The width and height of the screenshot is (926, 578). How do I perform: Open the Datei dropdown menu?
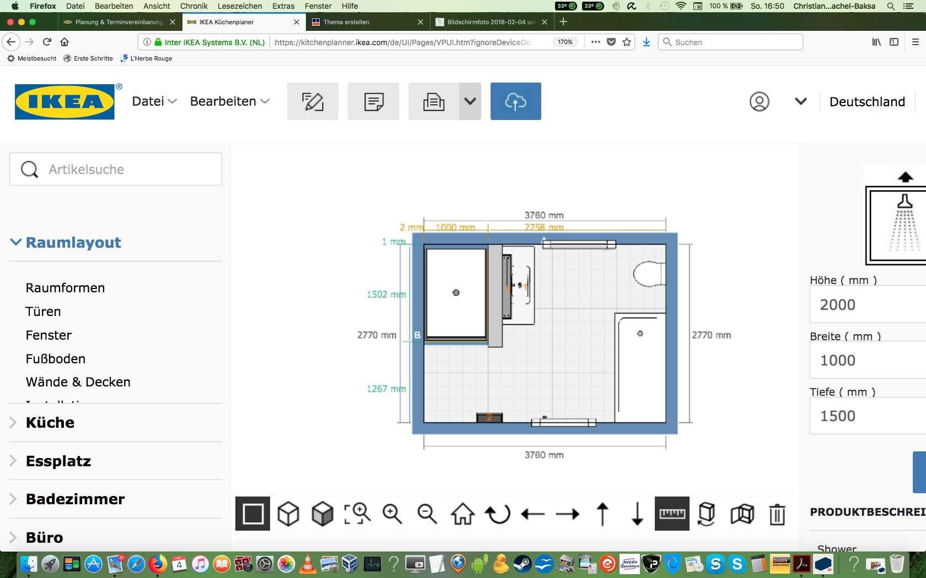point(154,101)
